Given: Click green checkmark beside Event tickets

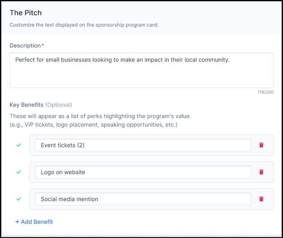Looking at the screenshot, I should [x=19, y=145].
